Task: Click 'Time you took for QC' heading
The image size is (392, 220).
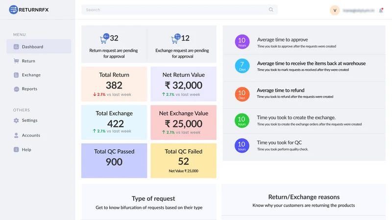Action: point(279,142)
